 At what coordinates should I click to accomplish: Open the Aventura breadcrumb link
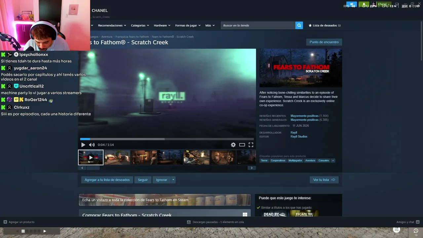click(x=107, y=37)
